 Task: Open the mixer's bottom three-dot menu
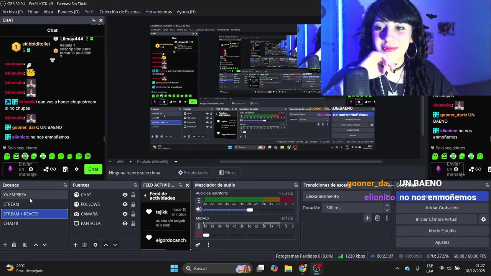208,245
